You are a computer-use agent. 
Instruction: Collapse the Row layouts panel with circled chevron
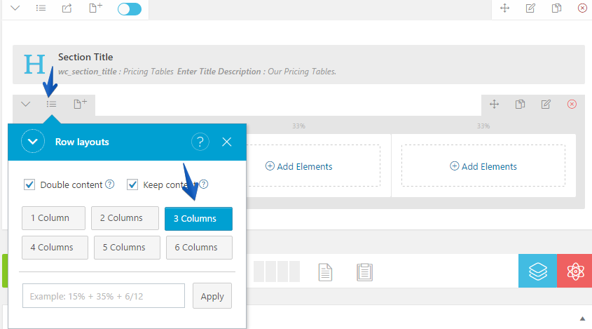[x=32, y=142]
